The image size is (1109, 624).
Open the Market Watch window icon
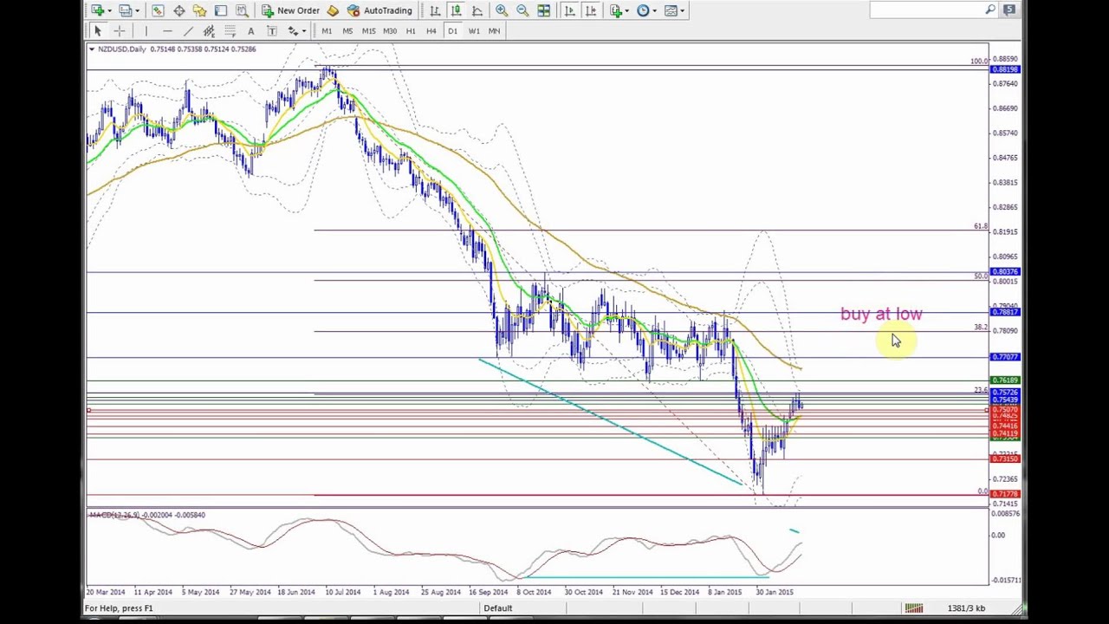click(x=158, y=10)
